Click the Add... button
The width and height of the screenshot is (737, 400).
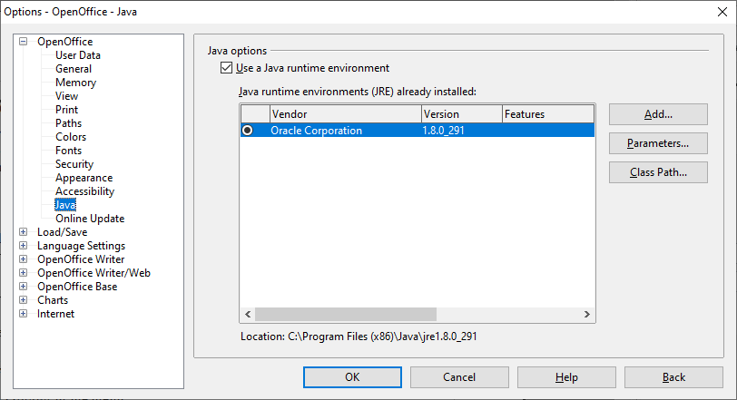click(658, 114)
